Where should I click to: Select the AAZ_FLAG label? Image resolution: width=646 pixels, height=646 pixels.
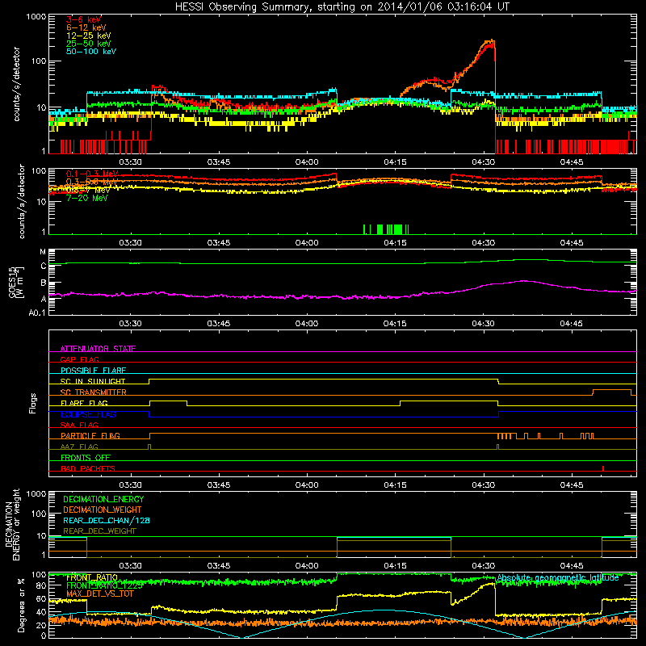[79, 447]
